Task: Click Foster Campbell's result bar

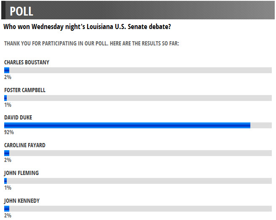Action: tap(138, 98)
